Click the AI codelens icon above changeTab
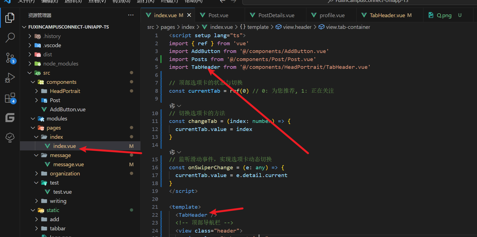 point(172,106)
